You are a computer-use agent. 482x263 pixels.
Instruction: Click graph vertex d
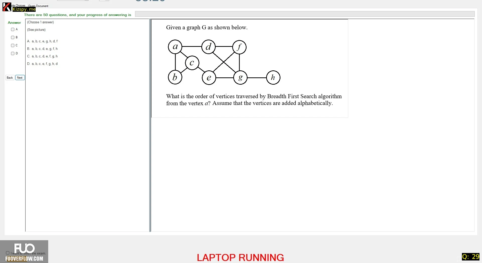(x=209, y=47)
